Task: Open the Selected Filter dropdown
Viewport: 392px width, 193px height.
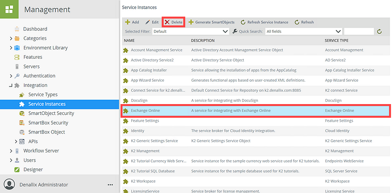Action: [191, 31]
